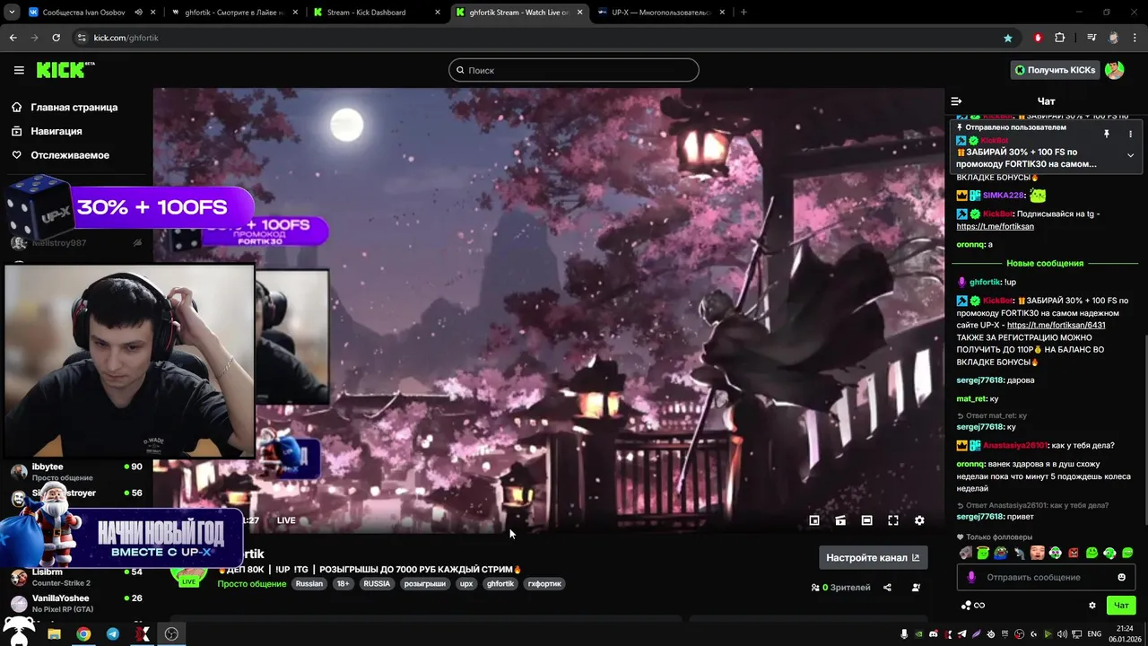Screen dimensions: 1148x646
Task: Click the clip creation clapperboard icon
Action: click(x=840, y=520)
